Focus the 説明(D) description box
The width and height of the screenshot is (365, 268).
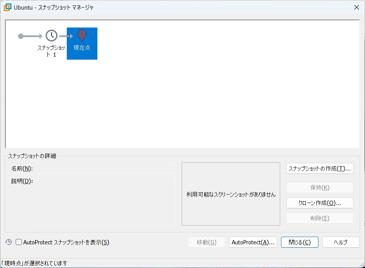tap(106, 201)
